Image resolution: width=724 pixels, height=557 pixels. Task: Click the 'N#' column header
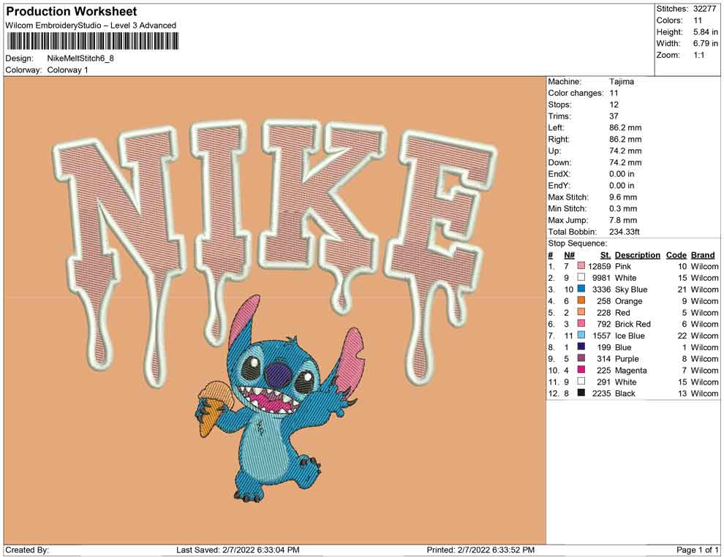(x=569, y=255)
